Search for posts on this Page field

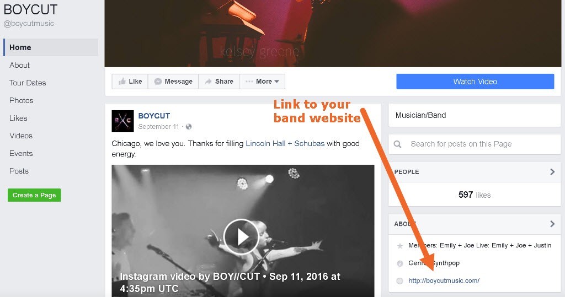[x=475, y=144]
